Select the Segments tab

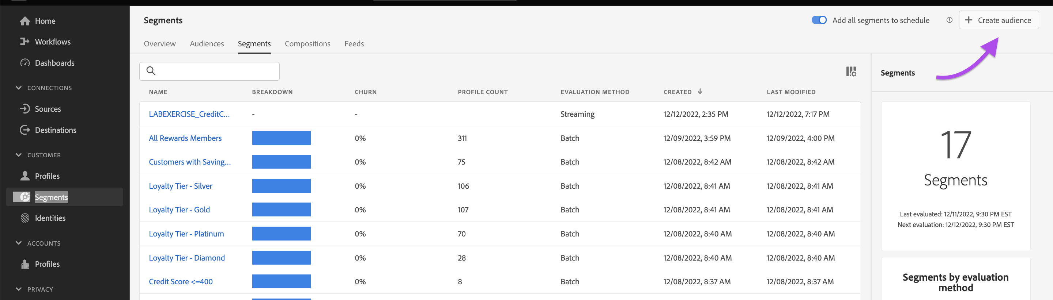(x=254, y=44)
